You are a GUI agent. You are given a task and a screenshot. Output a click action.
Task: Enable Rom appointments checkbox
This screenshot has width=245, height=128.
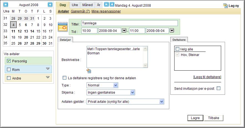[9, 70]
